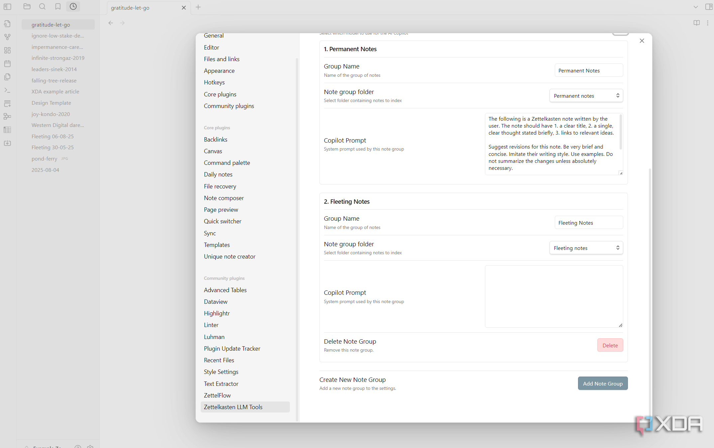Click the unique note creator ribbon icon
The height and width of the screenshot is (448, 714).
coord(7,103)
